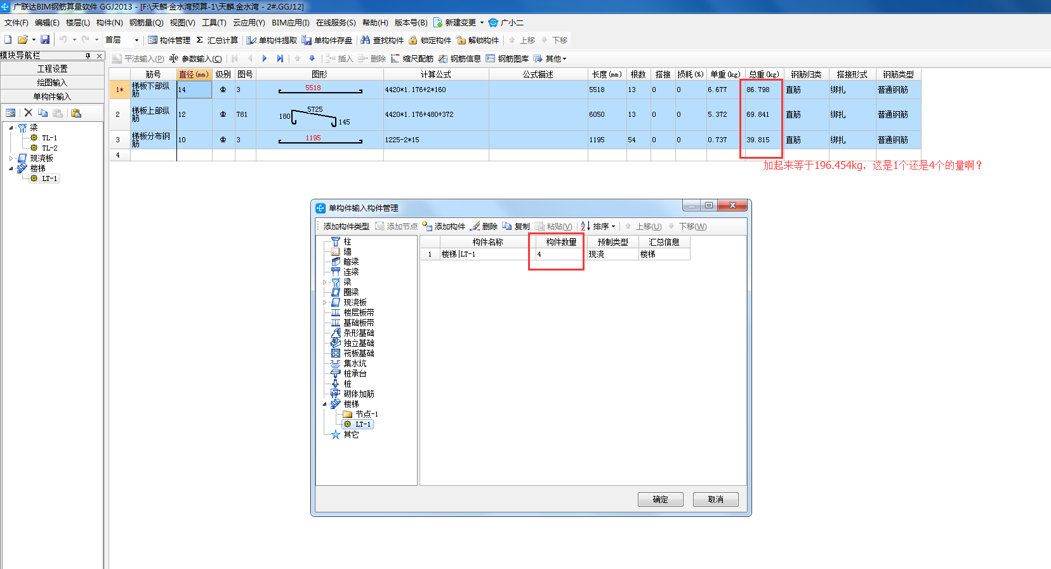This screenshot has width=1051, height=569.
Task: Pin the 模块导航栏 panel
Action: [88, 56]
